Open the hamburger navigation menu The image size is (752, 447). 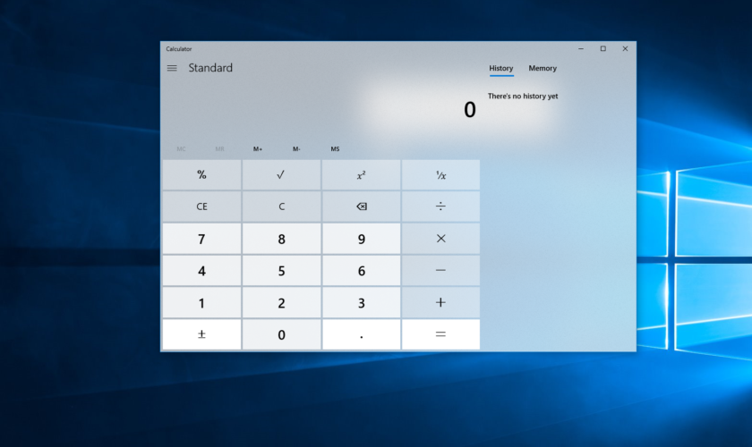(172, 68)
